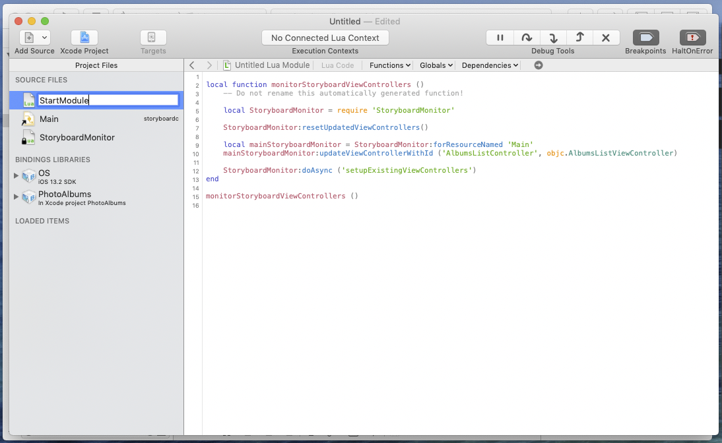Viewport: 722px width, 443px height.
Task: Click the BINDINGS LIBRARIES section header
Action: pos(53,160)
